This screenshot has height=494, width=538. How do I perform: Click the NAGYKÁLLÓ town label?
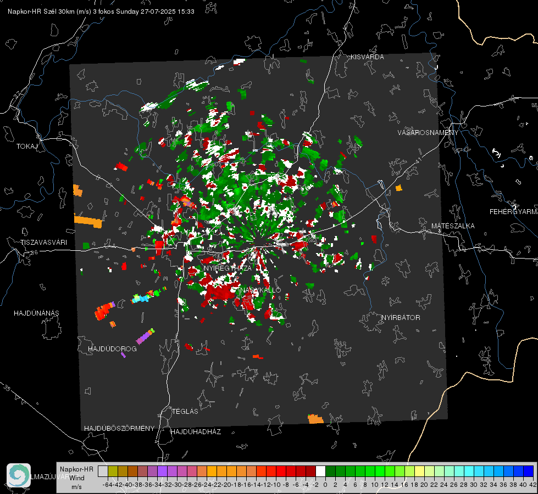[x=260, y=290]
